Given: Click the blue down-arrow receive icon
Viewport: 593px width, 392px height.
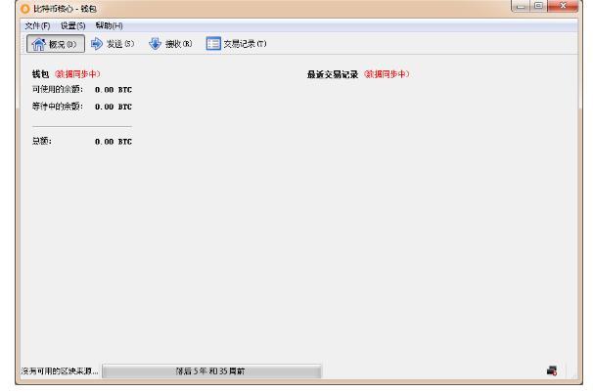Looking at the screenshot, I should pyautogui.click(x=155, y=44).
